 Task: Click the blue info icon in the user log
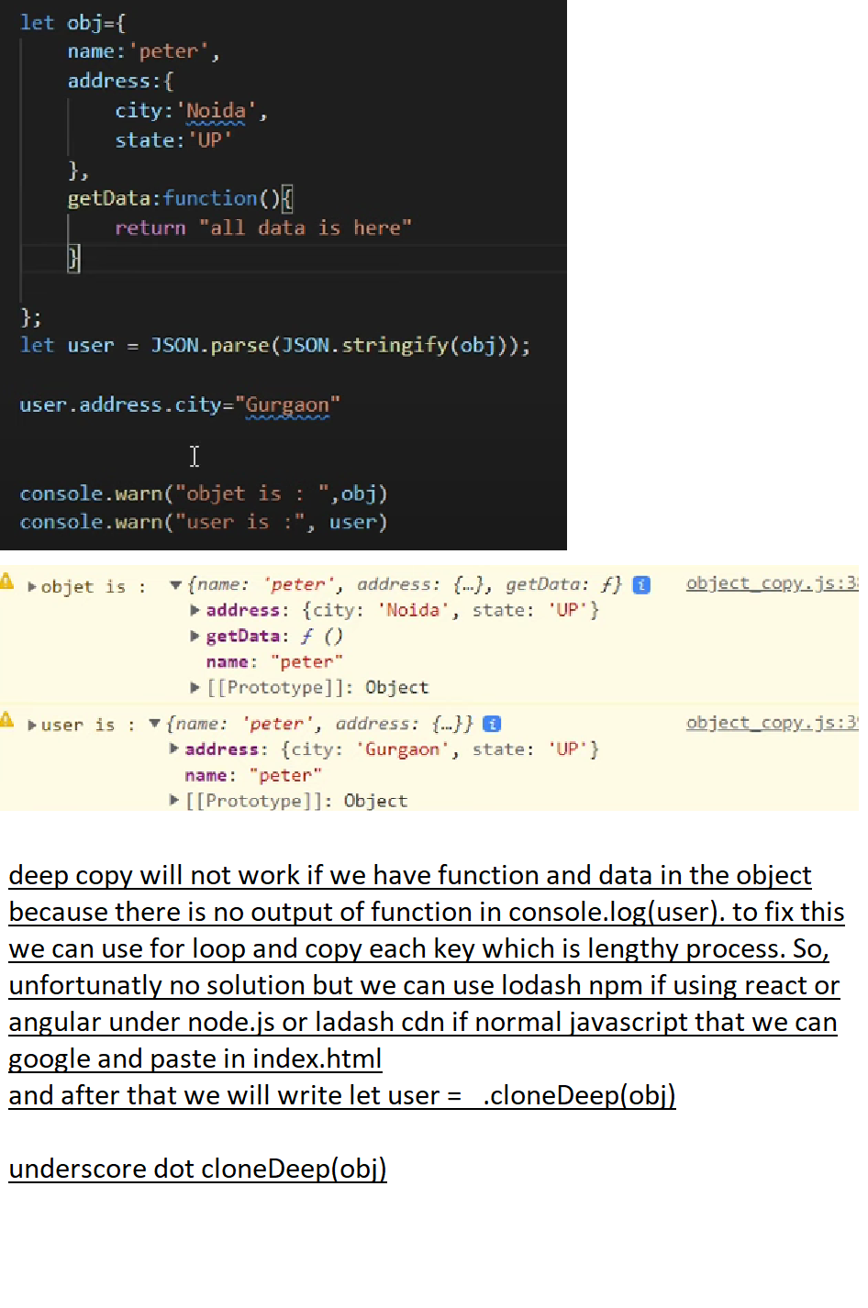coord(492,725)
